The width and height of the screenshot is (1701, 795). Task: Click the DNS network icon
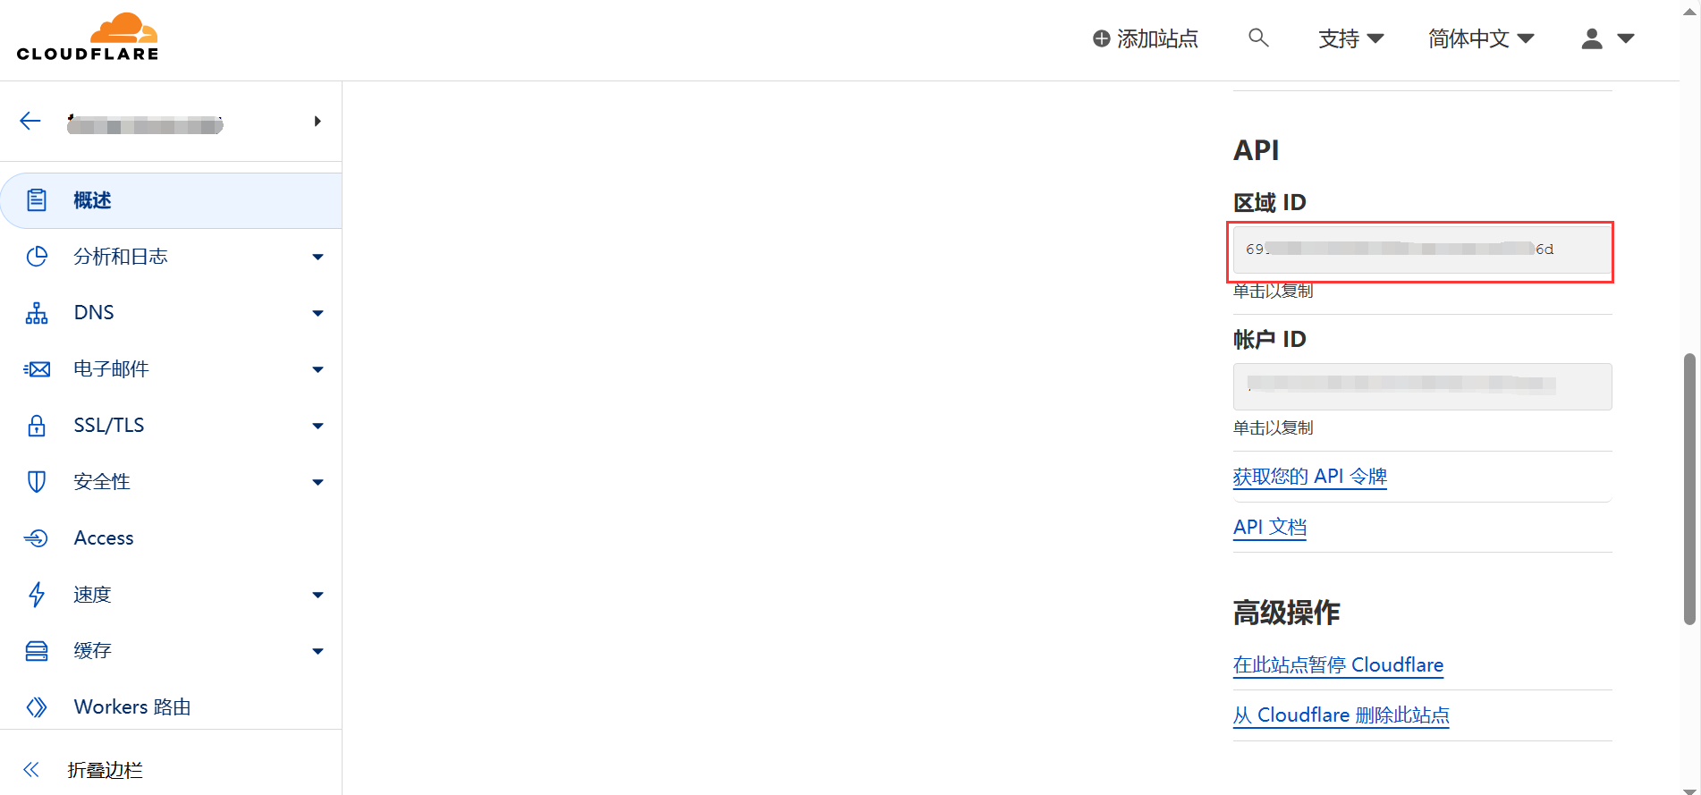click(x=37, y=313)
